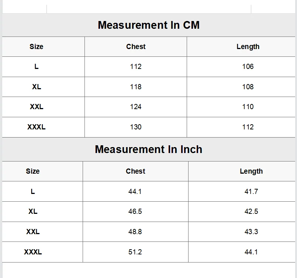The height and width of the screenshot is (278, 297).
Task: Select the chest value 48.8
Action: 135,232
